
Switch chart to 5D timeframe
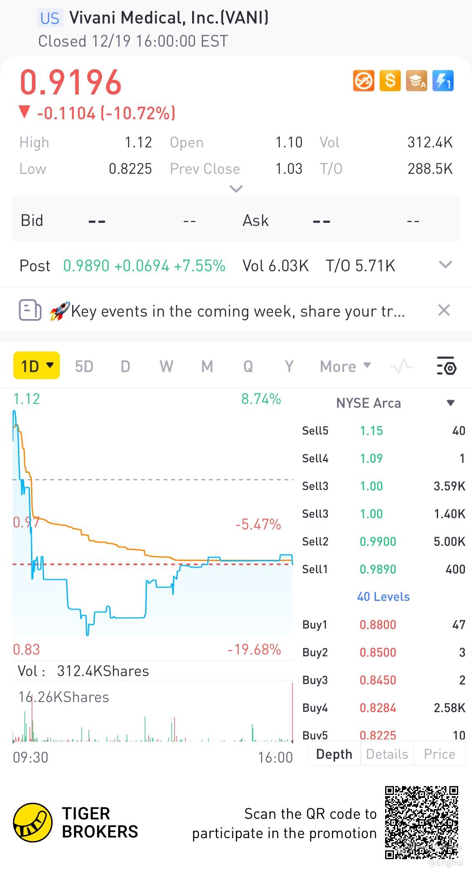[x=84, y=367]
